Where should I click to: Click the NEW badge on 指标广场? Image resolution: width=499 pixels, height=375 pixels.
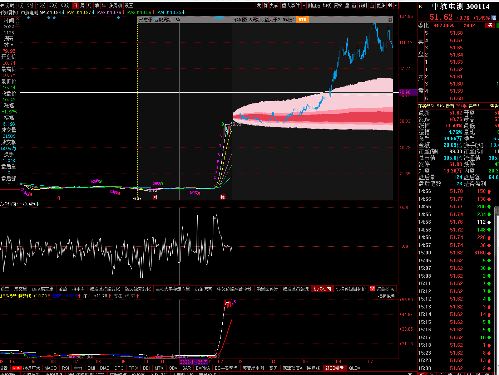point(17,368)
